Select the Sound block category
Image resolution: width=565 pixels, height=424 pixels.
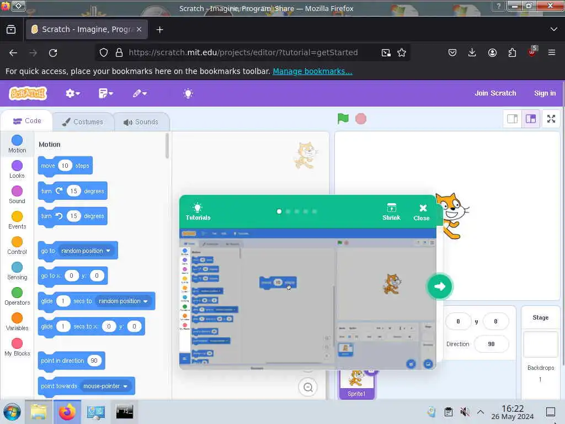(17, 195)
